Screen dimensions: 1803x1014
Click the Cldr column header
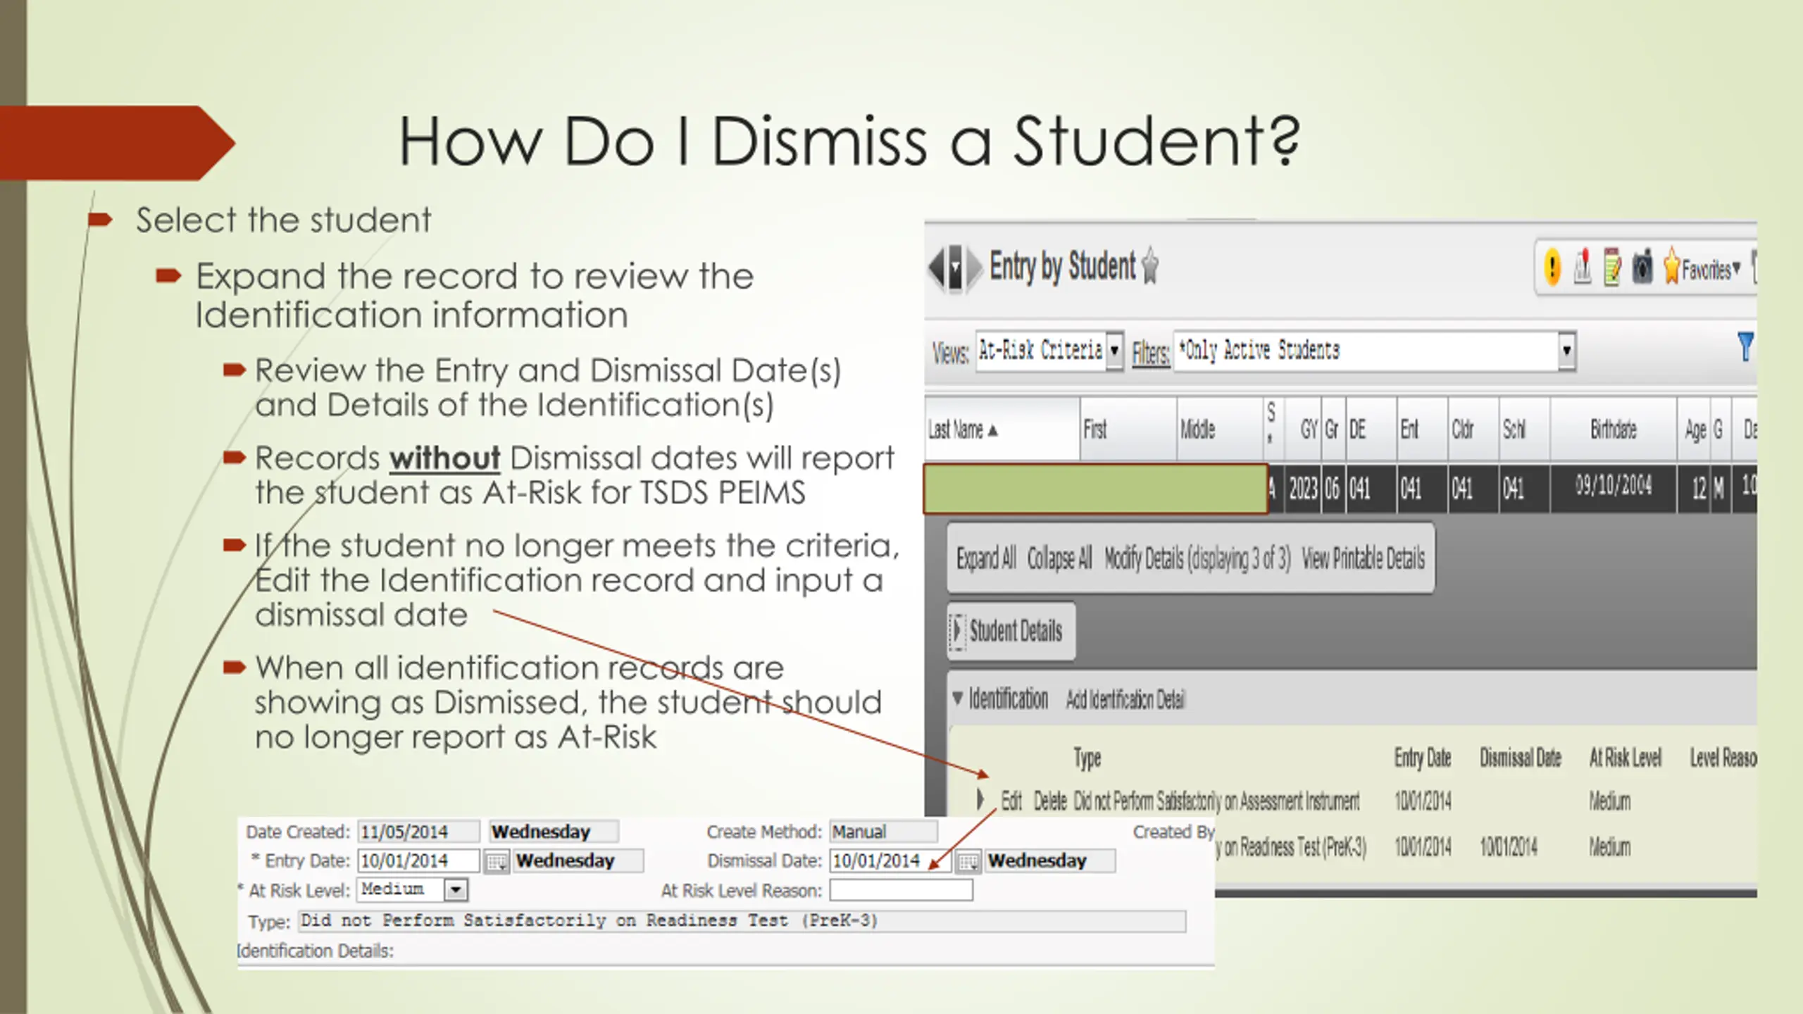[x=1473, y=429]
